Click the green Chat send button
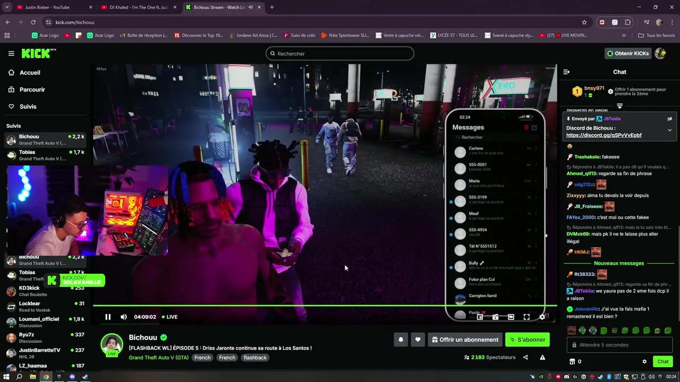This screenshot has width=680, height=382. [663, 361]
